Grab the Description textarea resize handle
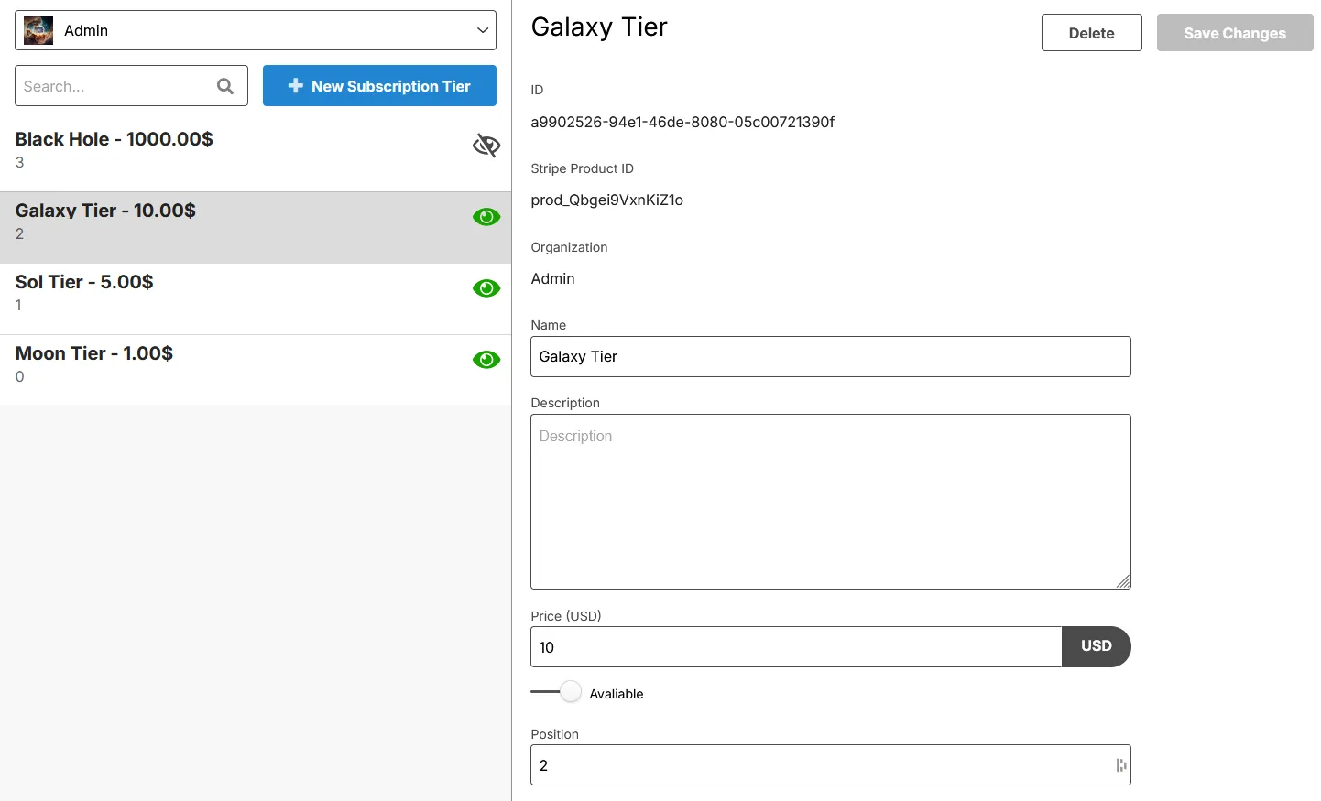This screenshot has height=801, width=1321. pos(1123,581)
